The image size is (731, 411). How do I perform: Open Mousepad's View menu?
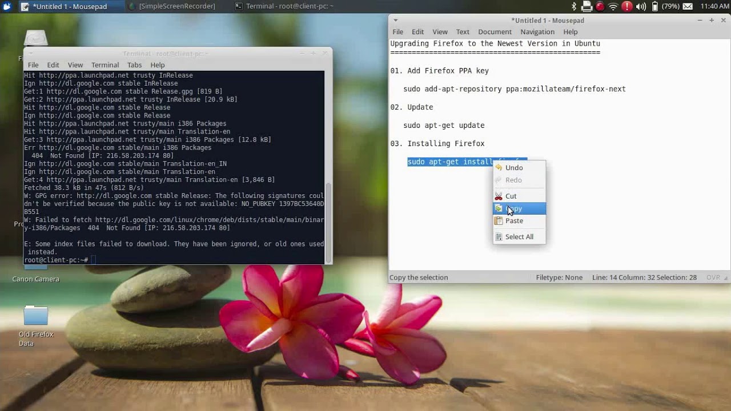tap(440, 32)
